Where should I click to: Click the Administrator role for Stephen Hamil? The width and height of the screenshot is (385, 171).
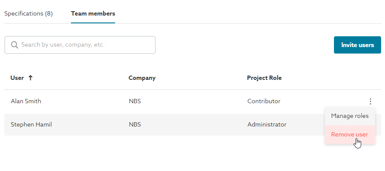[267, 124]
